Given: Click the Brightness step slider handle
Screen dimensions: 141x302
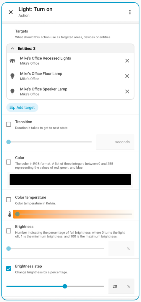Looking at the screenshot, I should 65,286.
